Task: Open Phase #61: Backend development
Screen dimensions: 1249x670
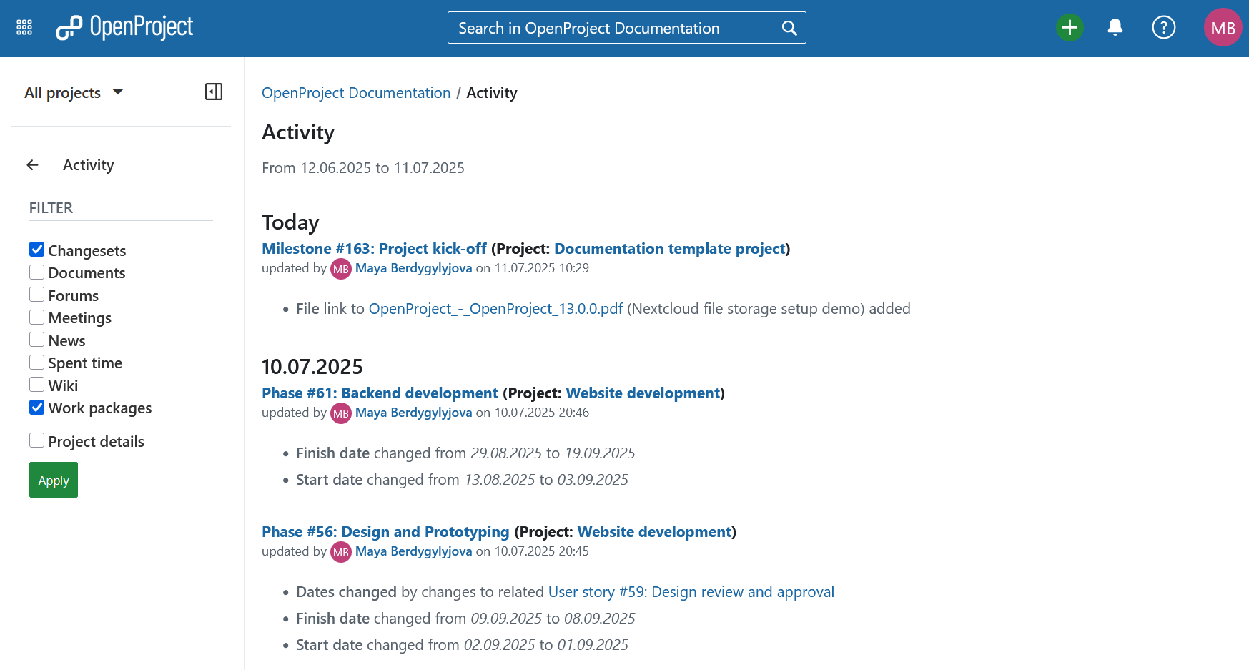Action: (x=380, y=393)
